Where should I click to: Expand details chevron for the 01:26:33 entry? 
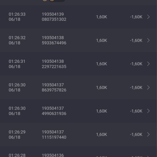[148, 17]
